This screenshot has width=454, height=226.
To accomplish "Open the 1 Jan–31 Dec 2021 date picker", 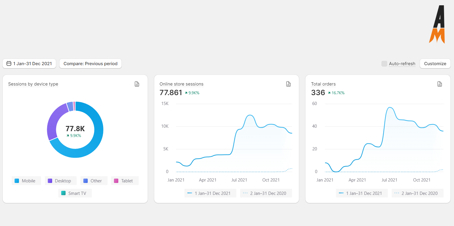I will 29,63.
